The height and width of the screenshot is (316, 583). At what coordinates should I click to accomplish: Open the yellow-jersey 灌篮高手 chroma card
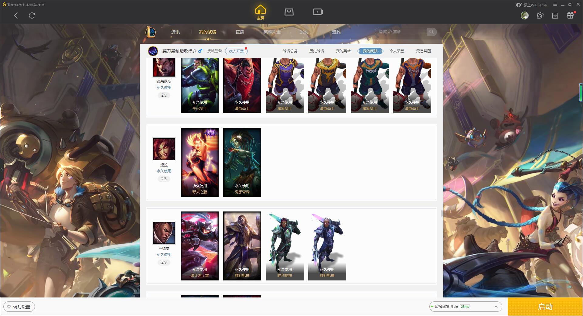(327, 86)
